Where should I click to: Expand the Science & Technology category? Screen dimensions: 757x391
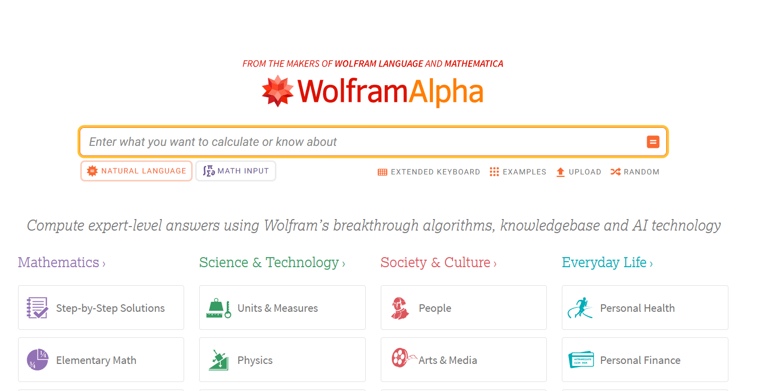pyautogui.click(x=272, y=262)
